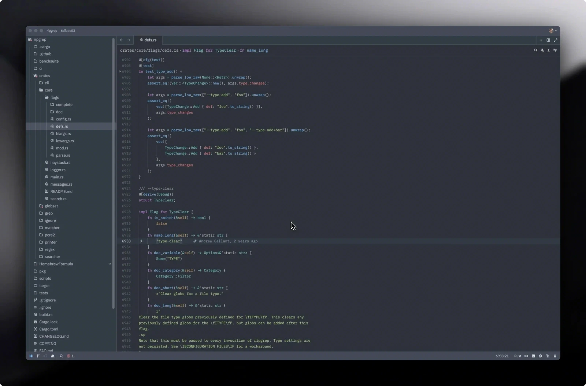The height and width of the screenshot is (386, 586).
Task: Toggle the project panel icon in status bar
Action: [31, 356]
